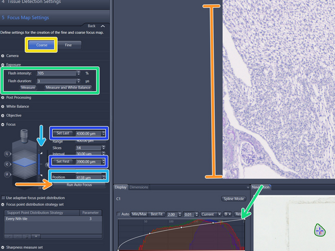Image resolution: width=335 pixels, height=251 pixels.
Task: Click the Flash duration input field
Action: (x=56, y=81)
